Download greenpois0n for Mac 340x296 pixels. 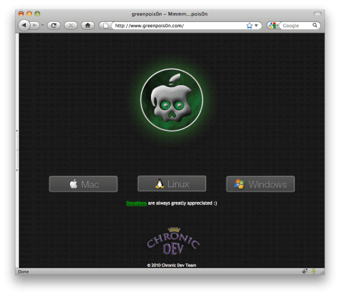pos(83,184)
